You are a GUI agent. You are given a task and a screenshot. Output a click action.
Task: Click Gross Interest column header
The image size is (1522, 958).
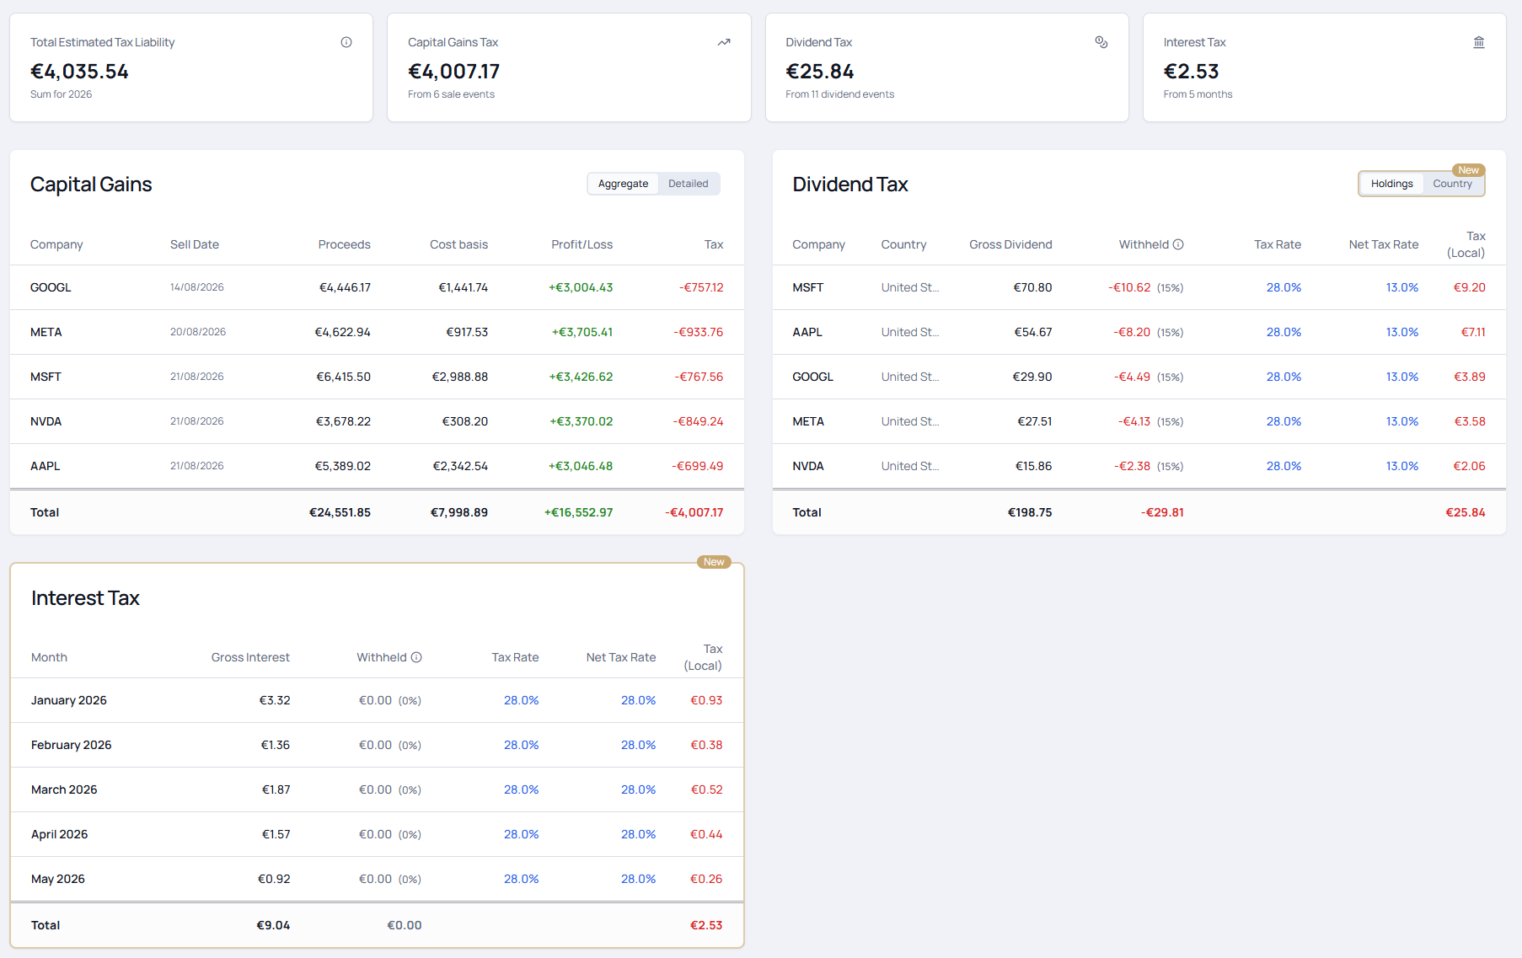coord(250,657)
